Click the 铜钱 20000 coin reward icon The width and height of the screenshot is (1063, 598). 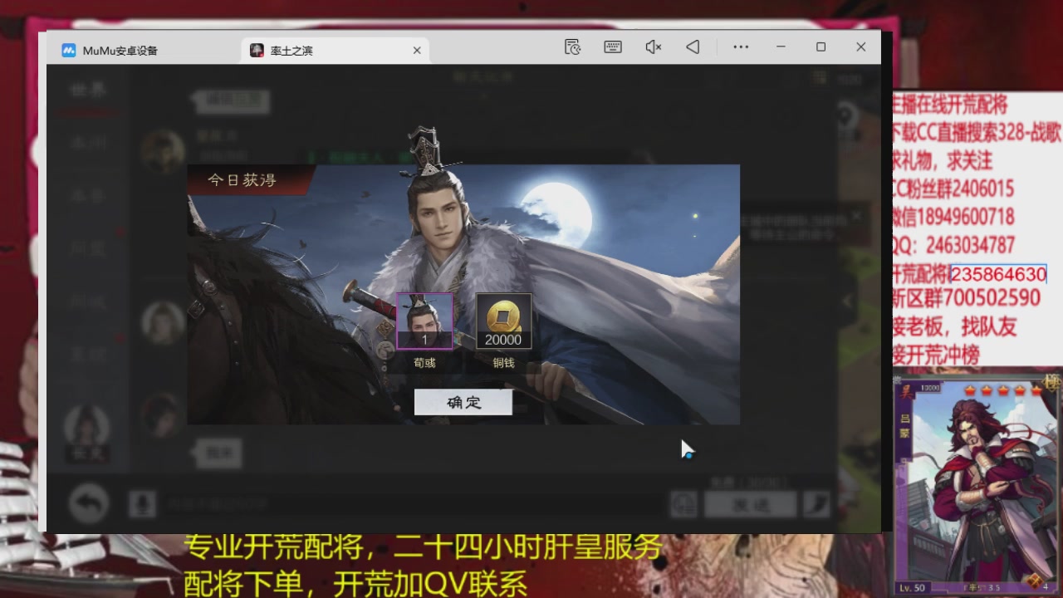coord(503,321)
